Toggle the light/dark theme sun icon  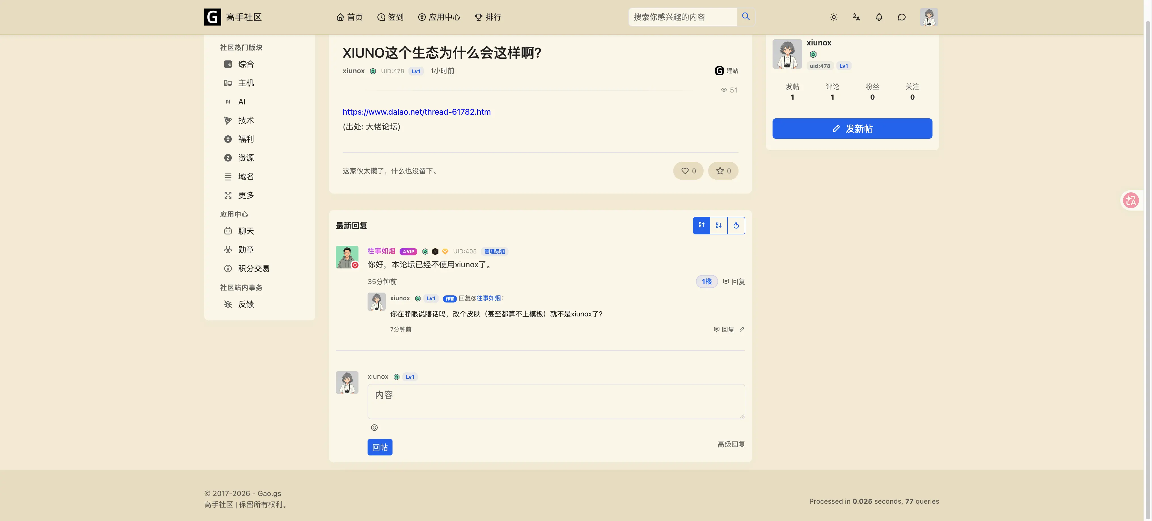click(834, 17)
